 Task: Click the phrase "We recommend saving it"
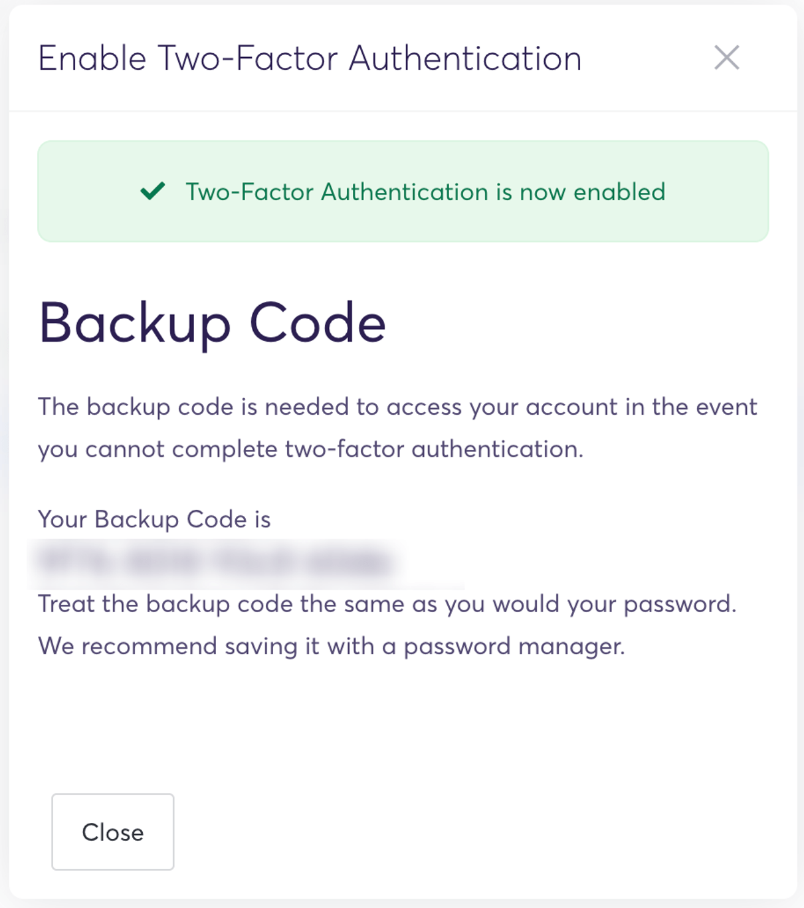point(178,646)
